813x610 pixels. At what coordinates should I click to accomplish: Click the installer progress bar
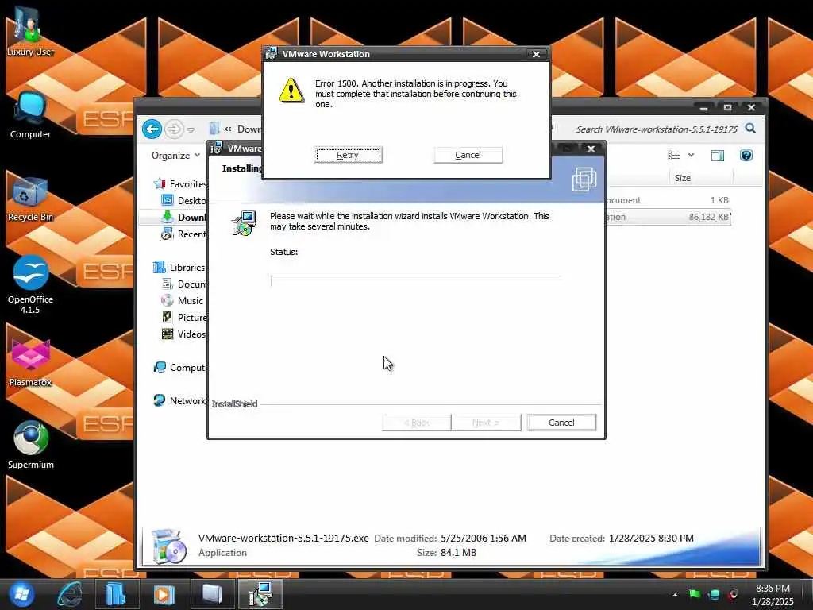[x=414, y=281]
